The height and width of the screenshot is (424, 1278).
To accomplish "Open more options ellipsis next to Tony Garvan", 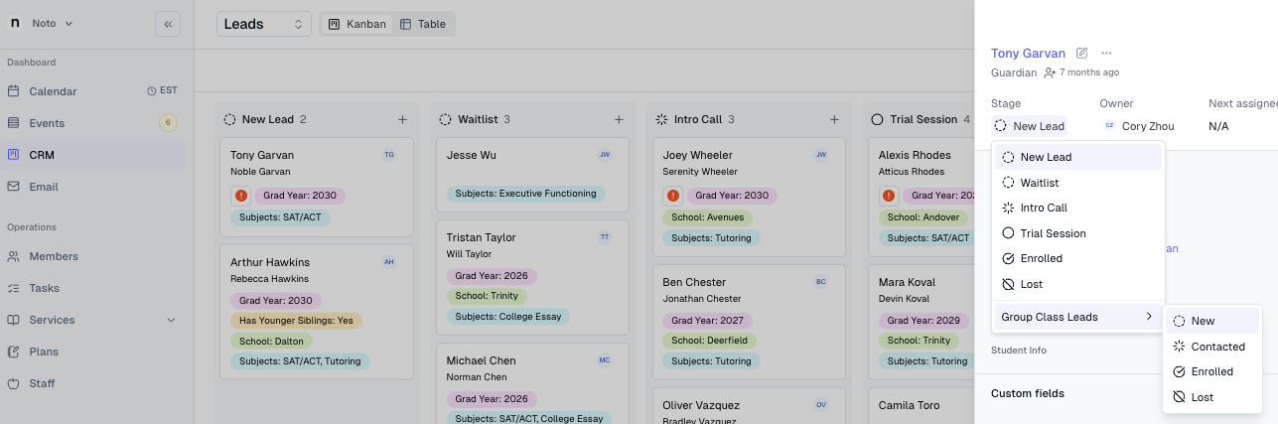I will (x=1106, y=54).
